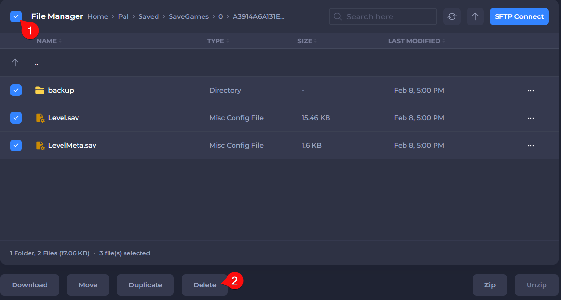Screen dimensions: 561x300
Task: Click the file icon beside LevelMeta.sav
Action: click(x=40, y=145)
